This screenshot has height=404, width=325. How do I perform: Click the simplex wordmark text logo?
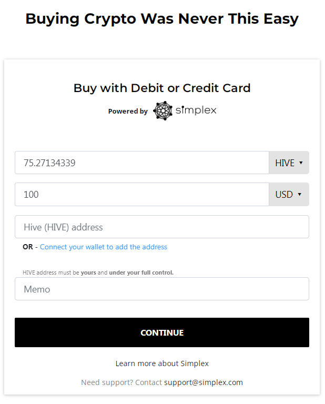click(x=196, y=110)
